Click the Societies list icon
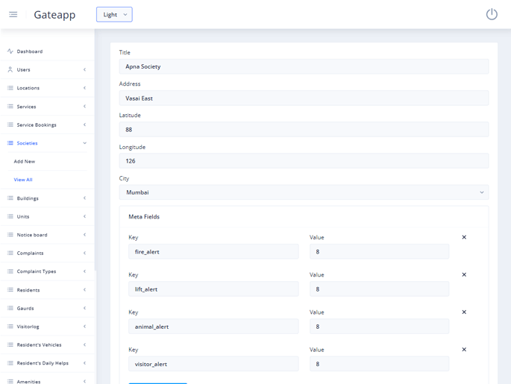The image size is (511, 384). 10,143
